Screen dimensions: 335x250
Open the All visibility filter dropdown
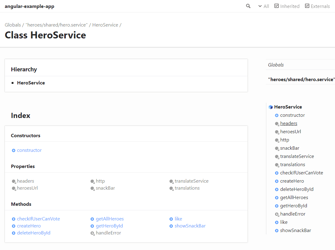[263, 6]
